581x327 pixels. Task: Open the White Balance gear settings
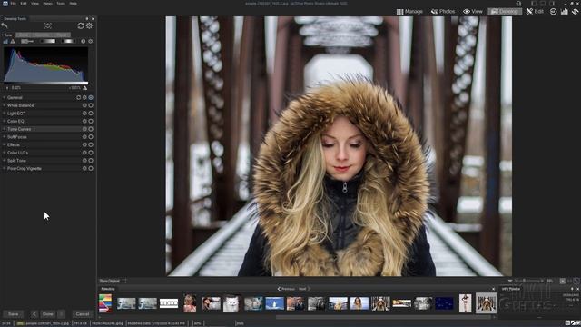tap(84, 105)
